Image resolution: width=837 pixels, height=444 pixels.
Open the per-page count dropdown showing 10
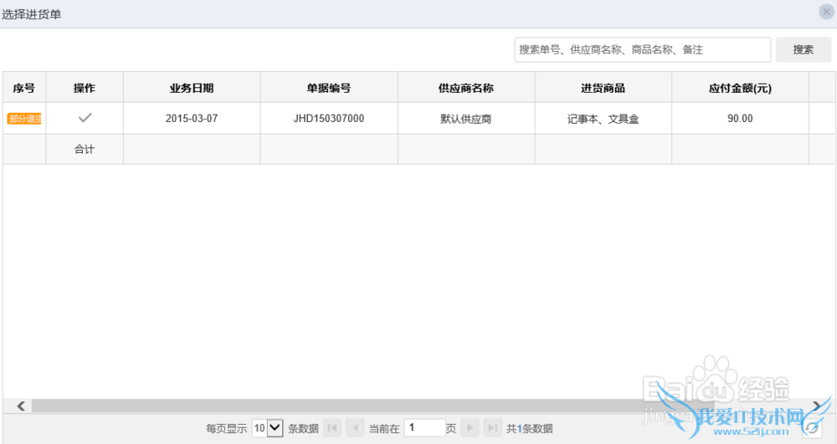click(268, 428)
